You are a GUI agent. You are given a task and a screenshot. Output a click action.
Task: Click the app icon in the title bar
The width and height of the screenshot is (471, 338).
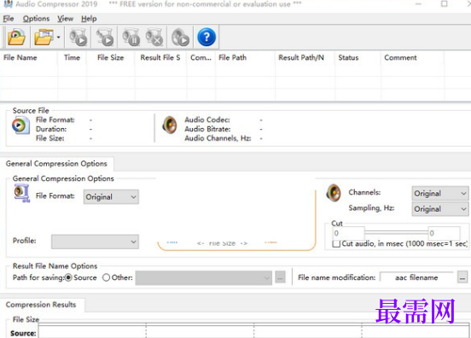click(8, 4)
